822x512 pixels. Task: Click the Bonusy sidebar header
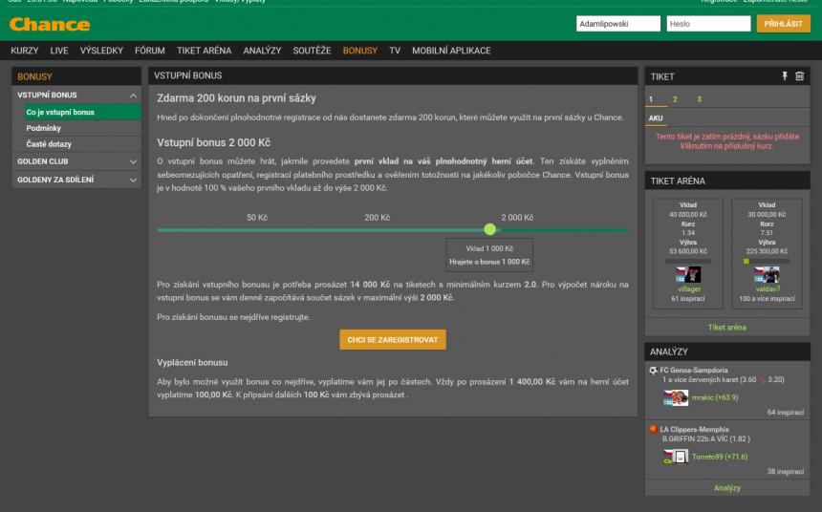pos(76,76)
